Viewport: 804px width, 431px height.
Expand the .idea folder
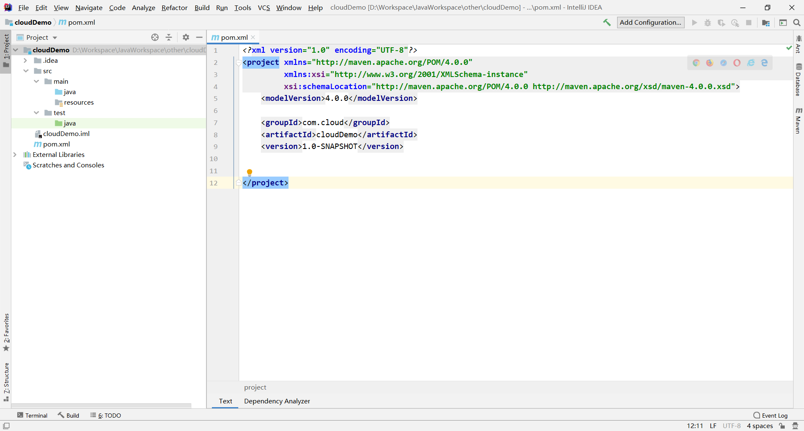point(26,60)
